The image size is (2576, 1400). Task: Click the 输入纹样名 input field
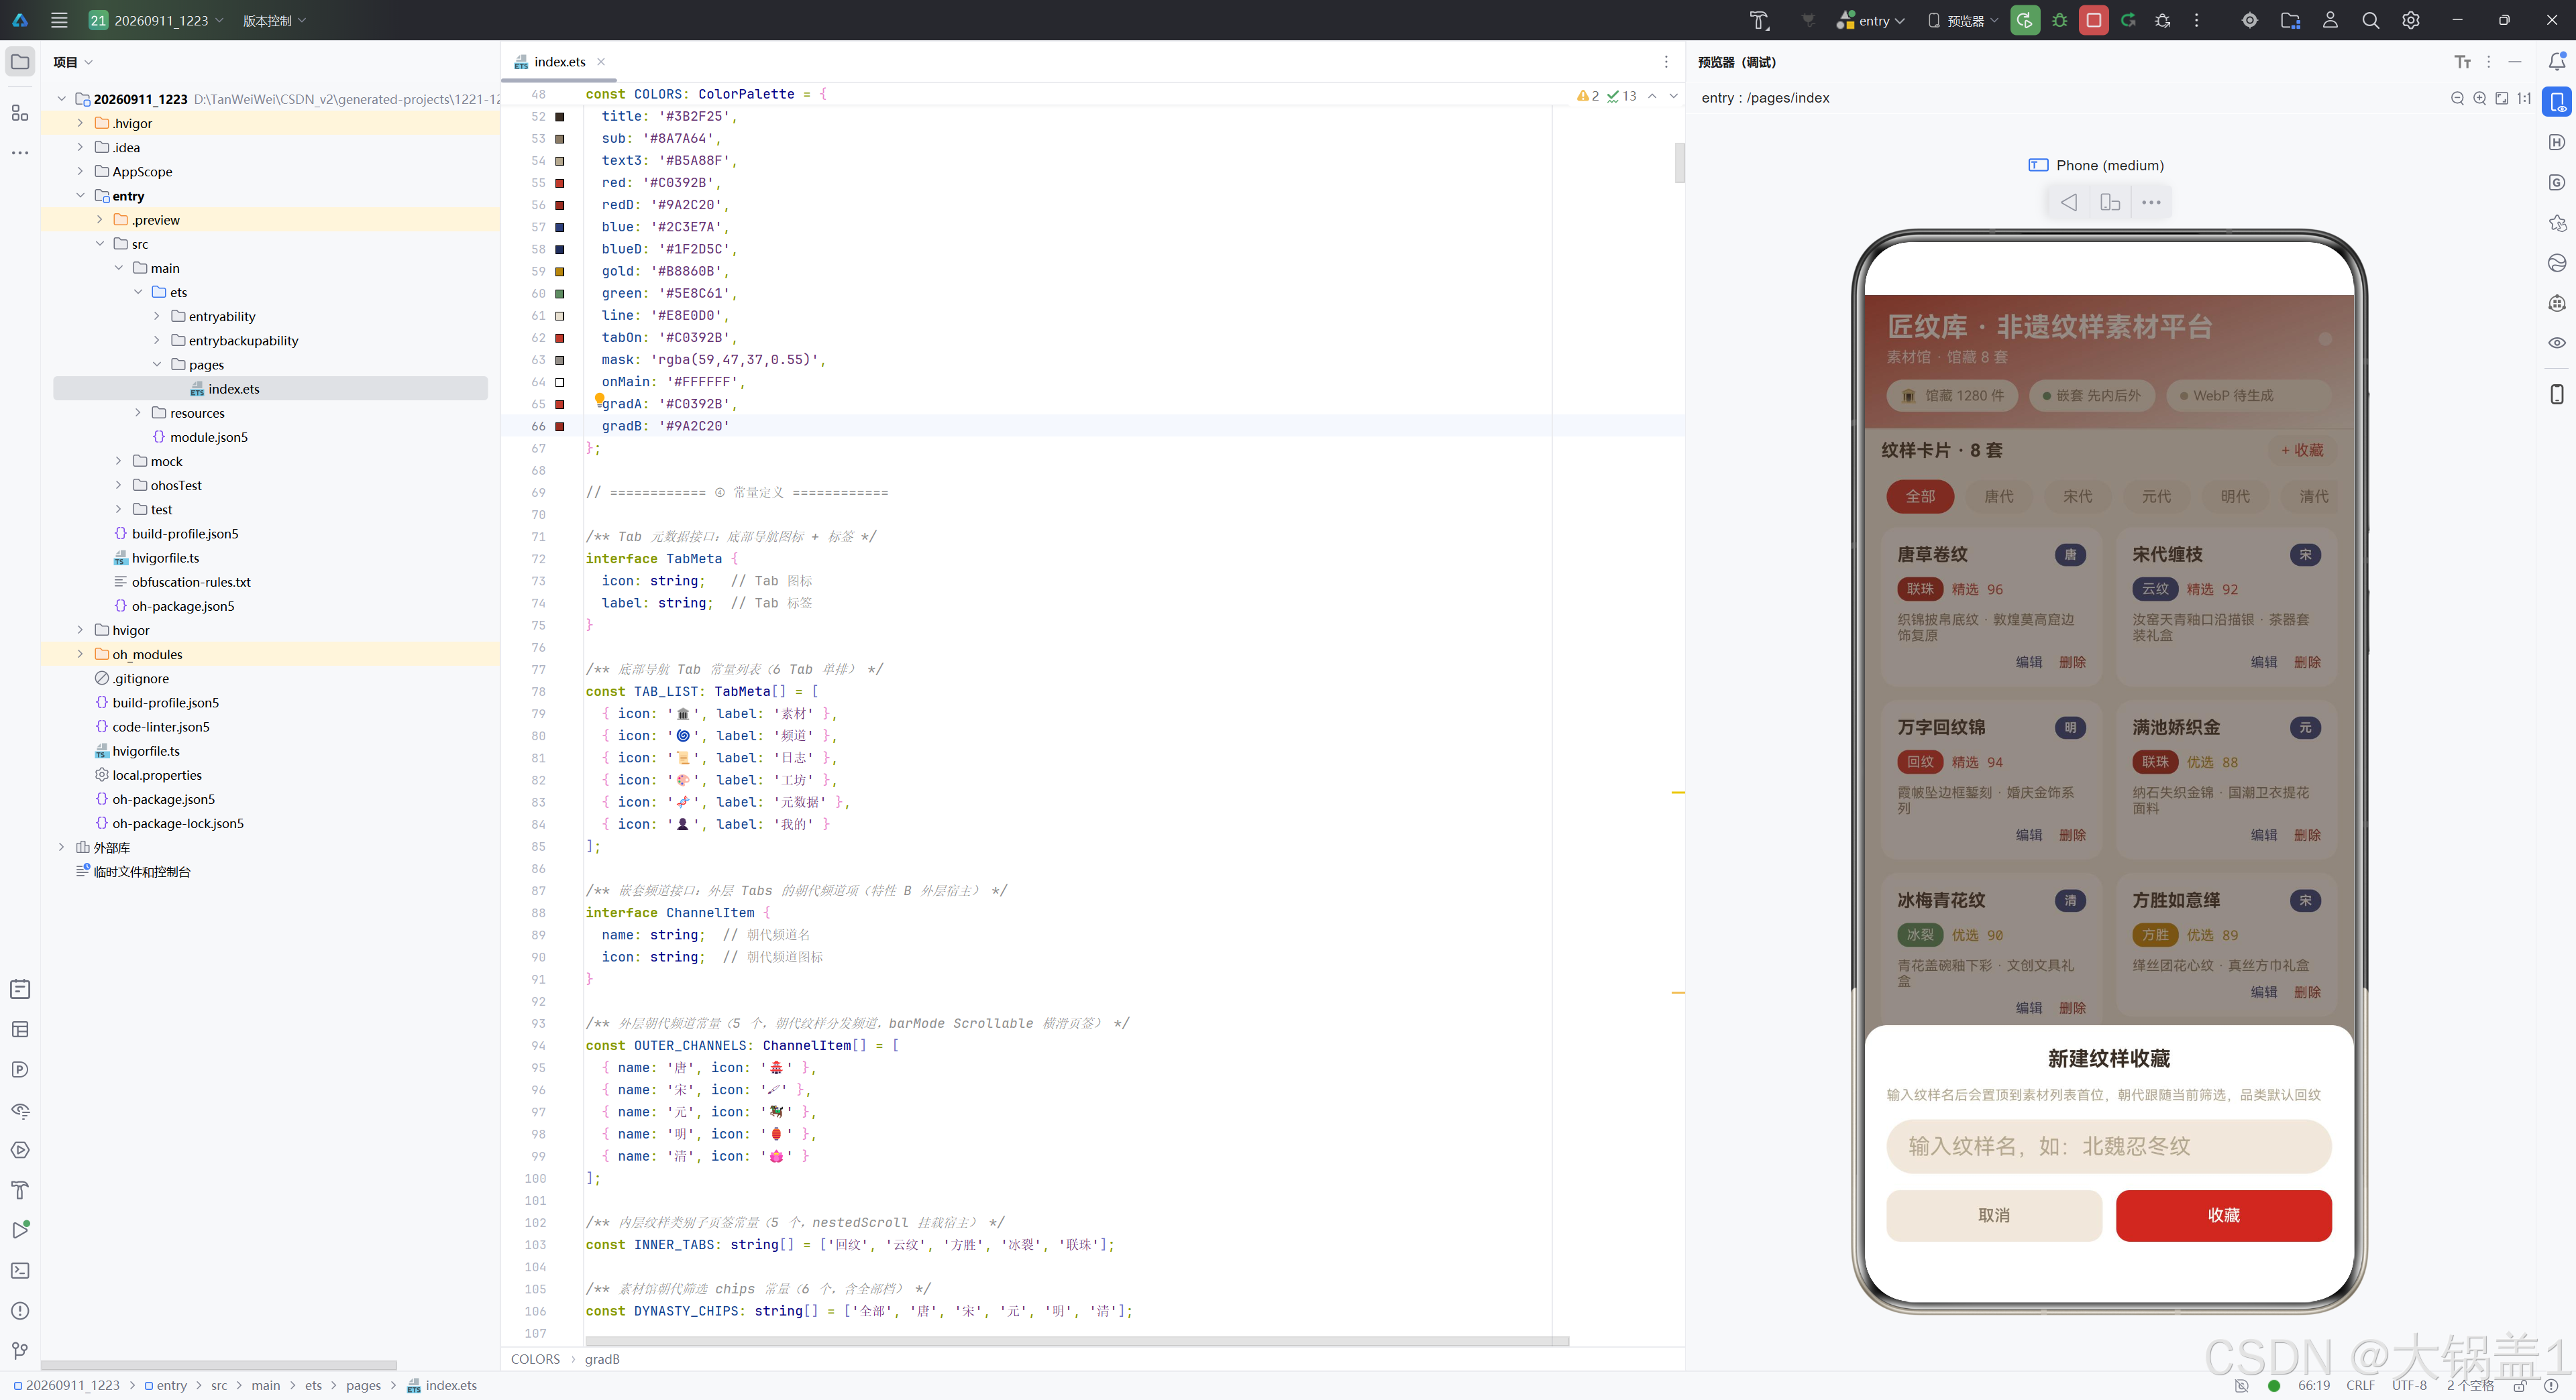2108,1146
